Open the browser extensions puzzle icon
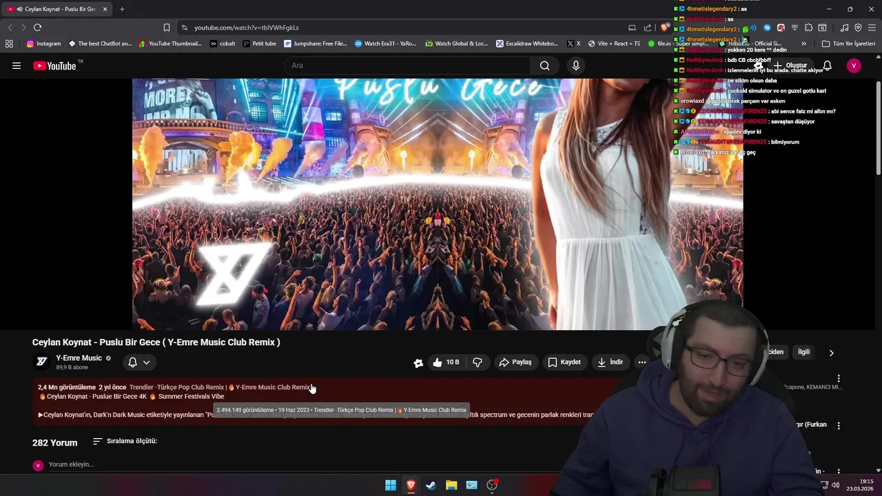The height and width of the screenshot is (496, 882). pyautogui.click(x=808, y=28)
